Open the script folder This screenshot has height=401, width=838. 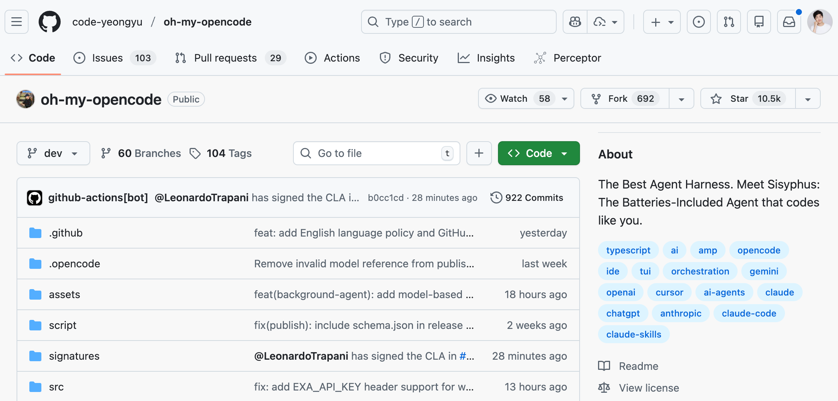pos(62,325)
